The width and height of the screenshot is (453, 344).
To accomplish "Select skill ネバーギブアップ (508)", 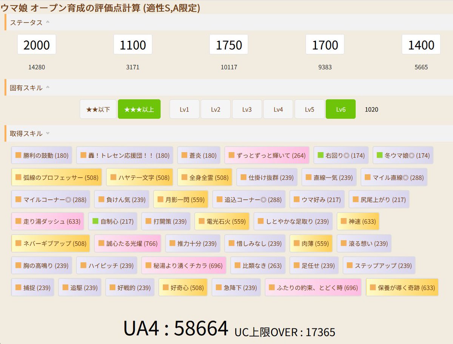I will click(x=51, y=243).
